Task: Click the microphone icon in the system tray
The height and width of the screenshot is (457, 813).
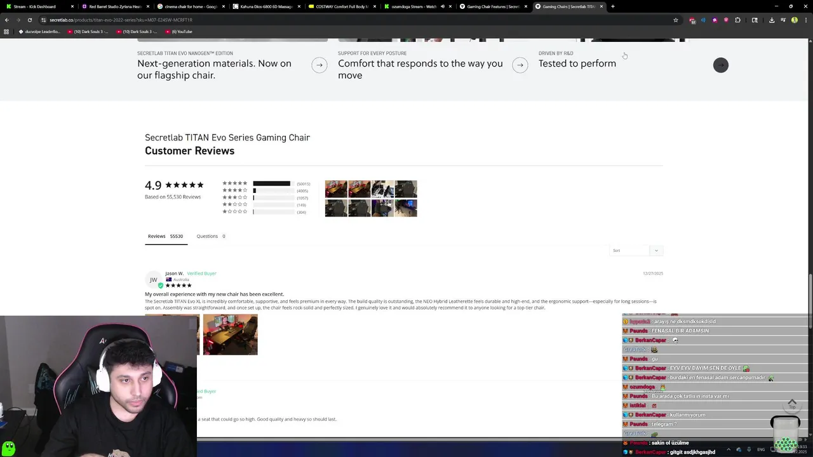Action: click(x=749, y=449)
